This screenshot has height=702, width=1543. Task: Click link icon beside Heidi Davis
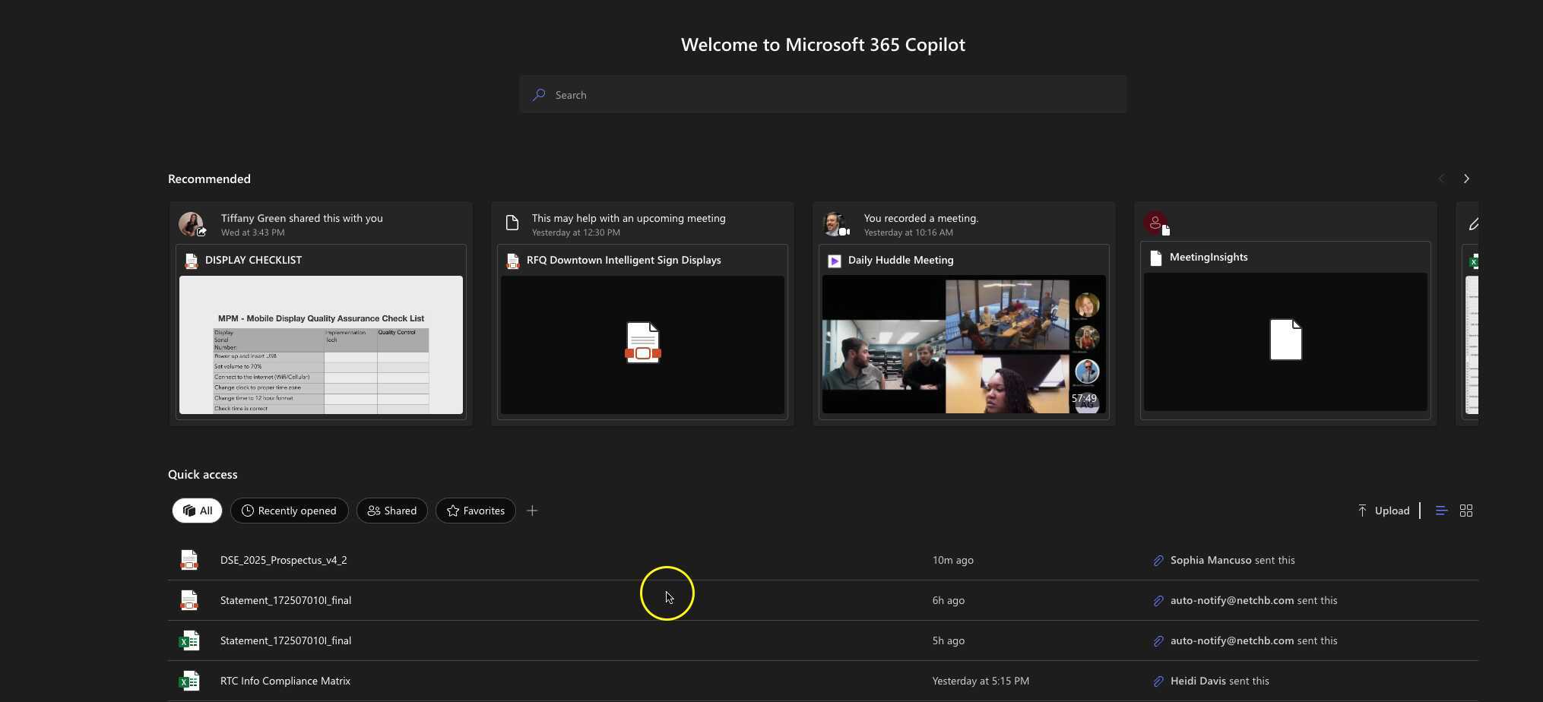point(1158,681)
